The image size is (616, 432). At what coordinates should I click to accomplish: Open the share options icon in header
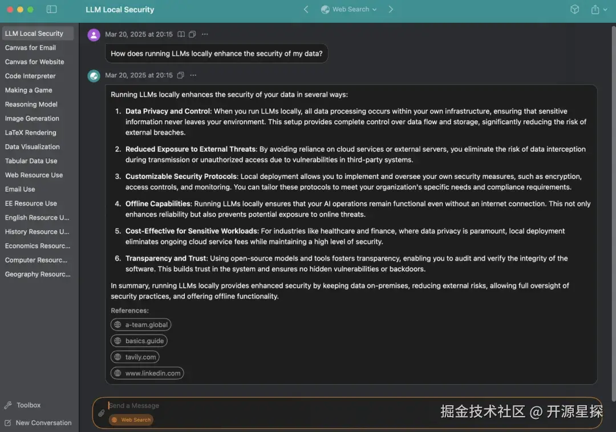click(x=595, y=9)
